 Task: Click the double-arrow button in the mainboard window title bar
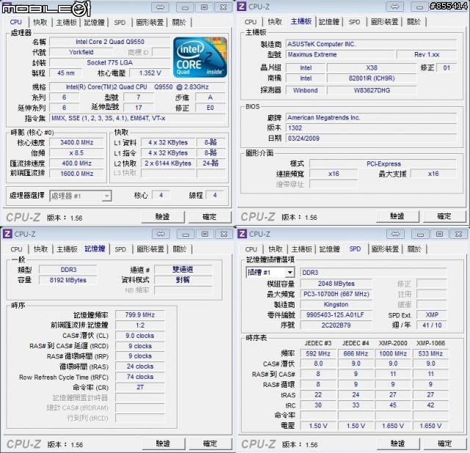tap(395, 7)
